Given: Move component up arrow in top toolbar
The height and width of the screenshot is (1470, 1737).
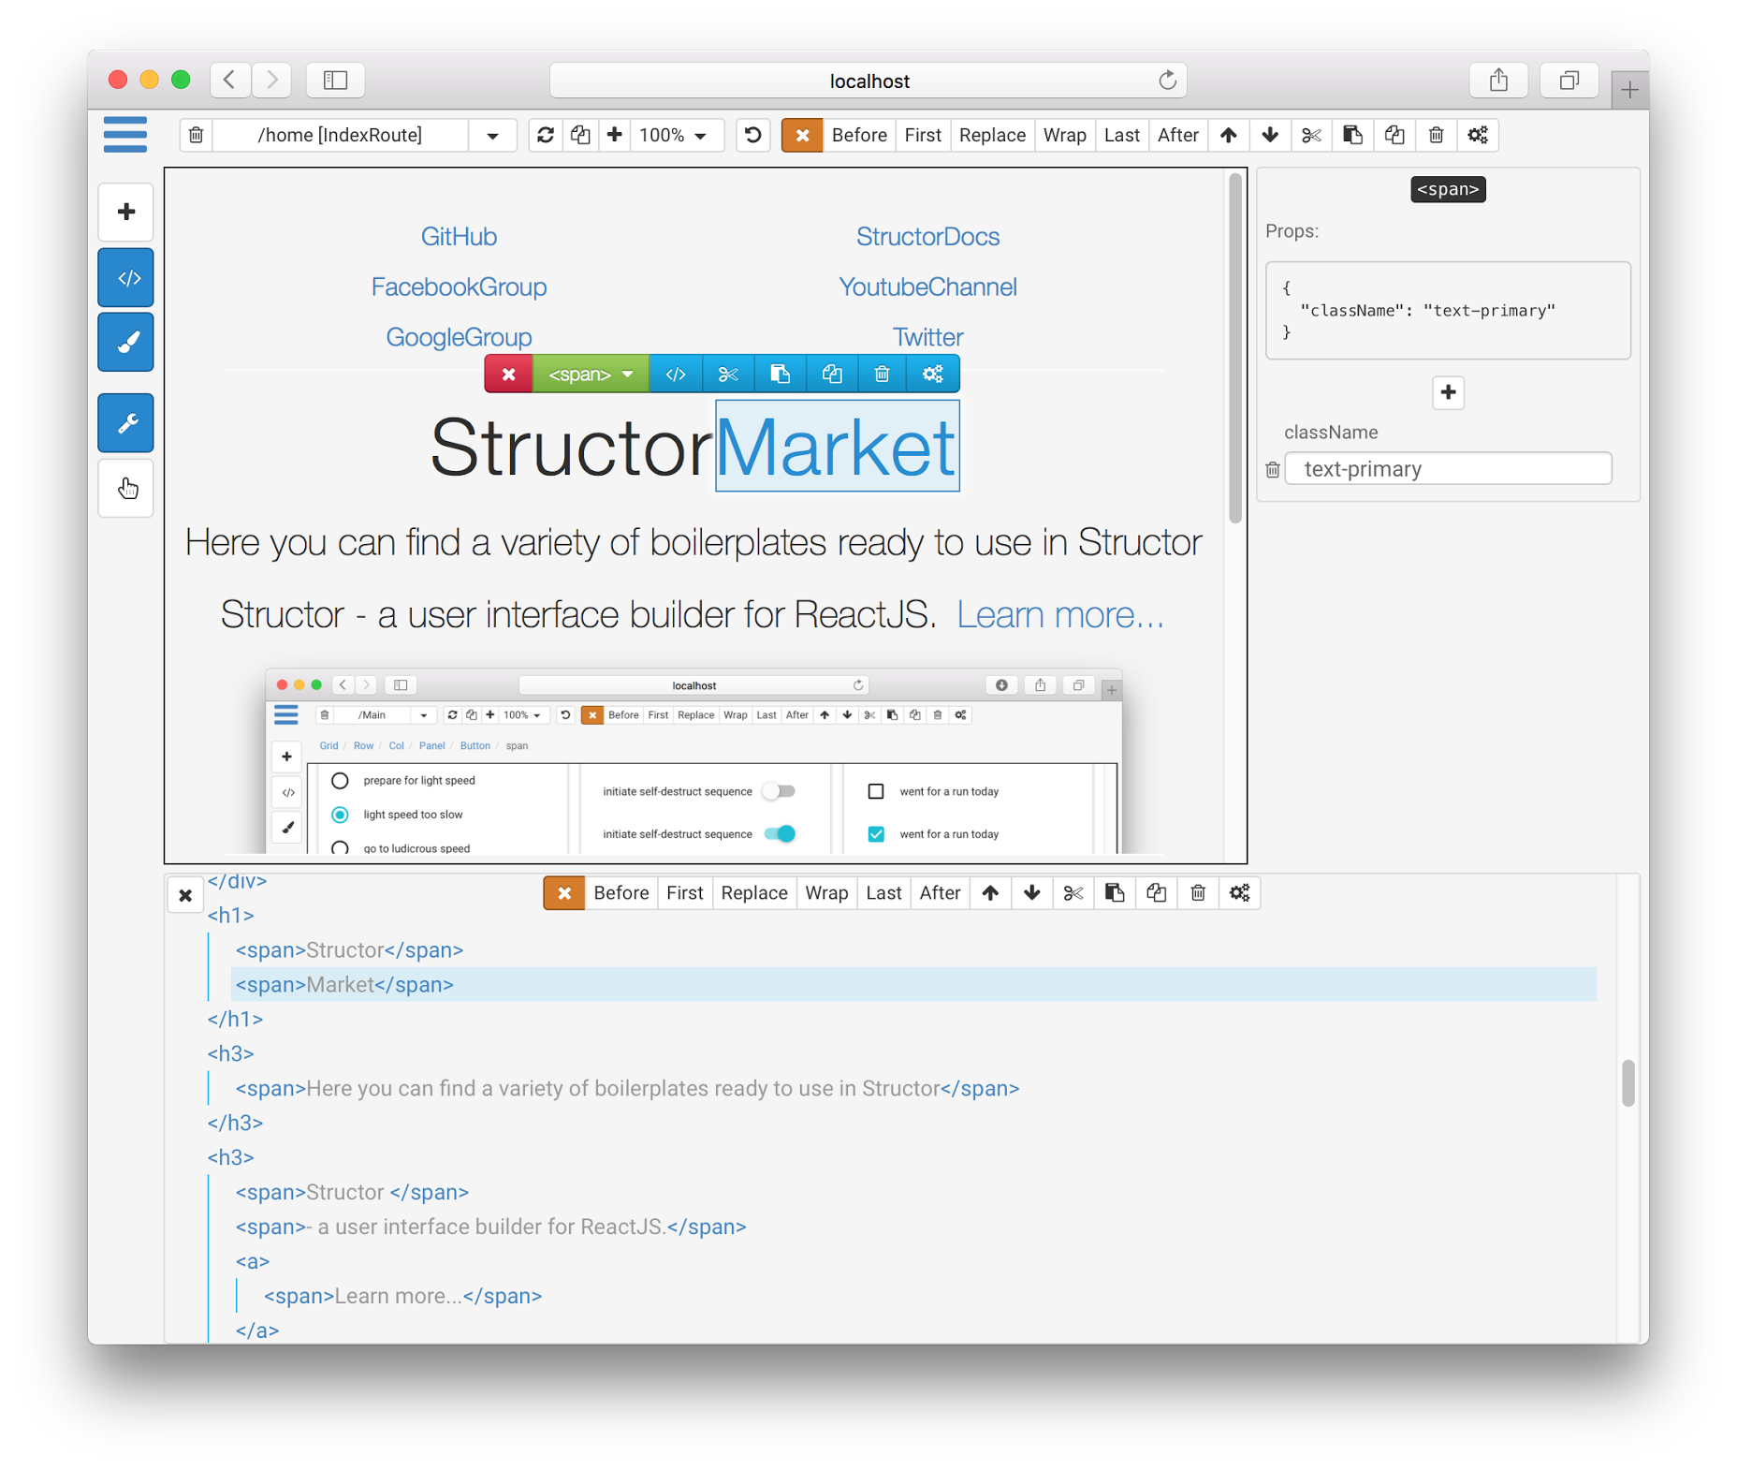Looking at the screenshot, I should click(1228, 135).
